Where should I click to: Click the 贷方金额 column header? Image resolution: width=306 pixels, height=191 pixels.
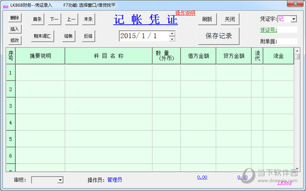pyautogui.click(x=234, y=56)
